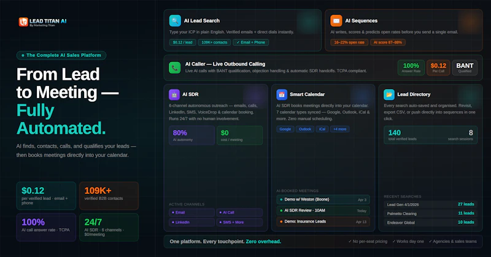Click the Lead Titan AI logo icon
The height and width of the screenshot is (257, 491).
point(23,22)
